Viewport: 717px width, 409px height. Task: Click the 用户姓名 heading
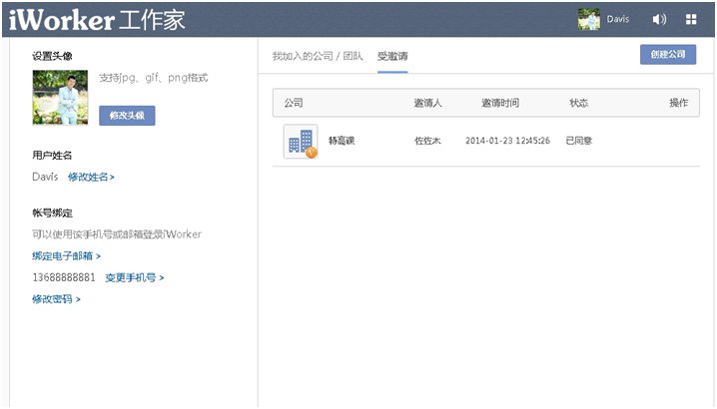pos(52,156)
